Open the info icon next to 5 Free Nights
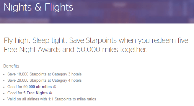This screenshot has width=194, height=106. [50, 93]
